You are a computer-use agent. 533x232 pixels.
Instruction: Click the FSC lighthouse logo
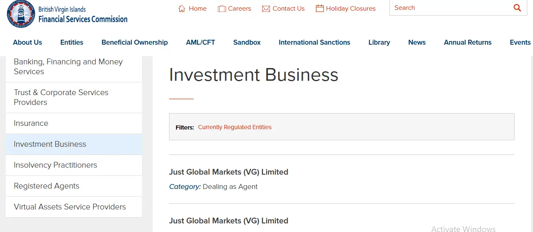click(x=21, y=14)
